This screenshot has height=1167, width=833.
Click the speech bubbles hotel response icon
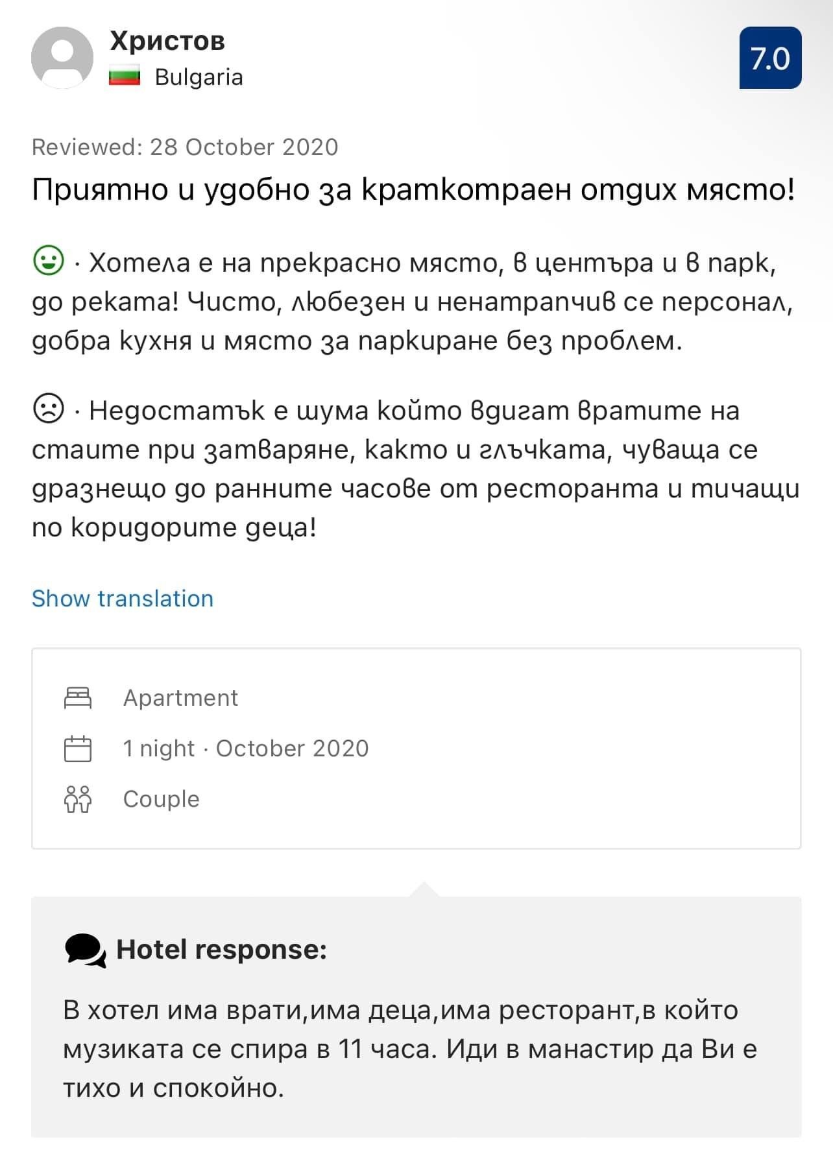tap(85, 951)
